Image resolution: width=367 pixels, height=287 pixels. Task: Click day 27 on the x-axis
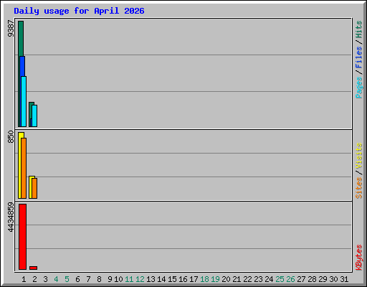(x=301, y=279)
